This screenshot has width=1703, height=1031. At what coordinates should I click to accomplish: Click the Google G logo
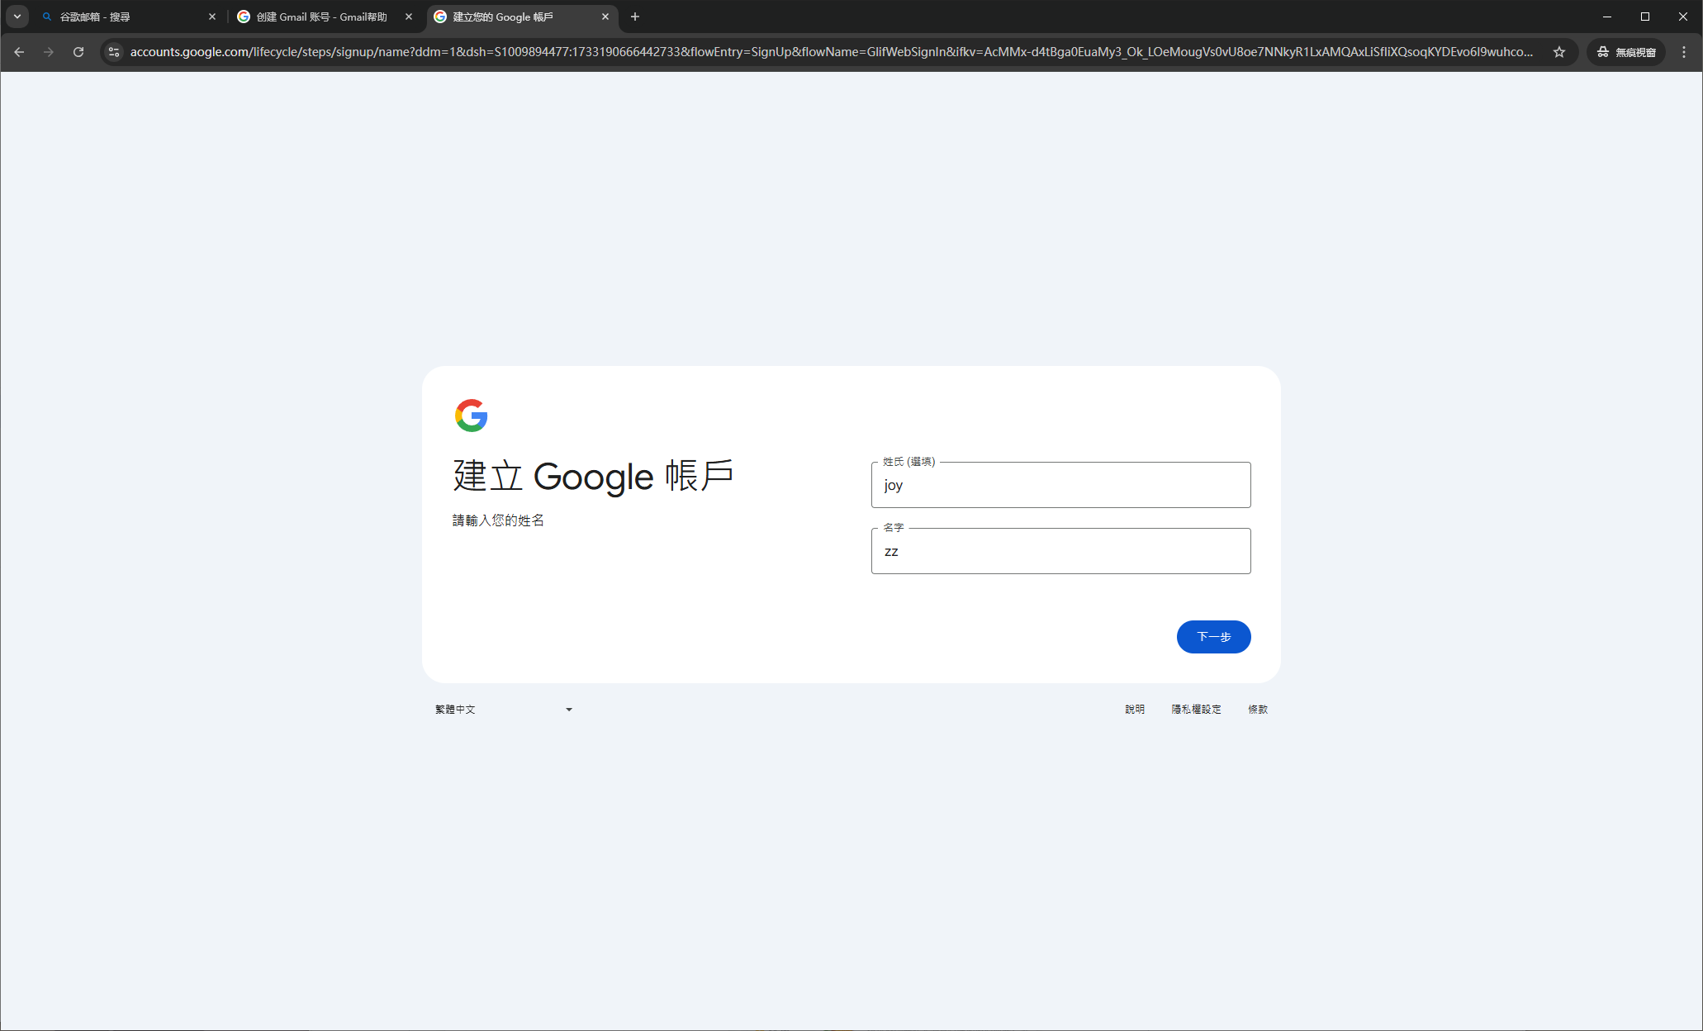(x=472, y=416)
